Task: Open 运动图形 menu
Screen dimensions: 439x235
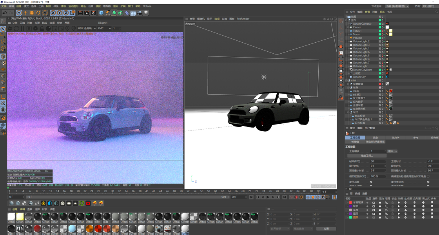Action: click(73, 6)
